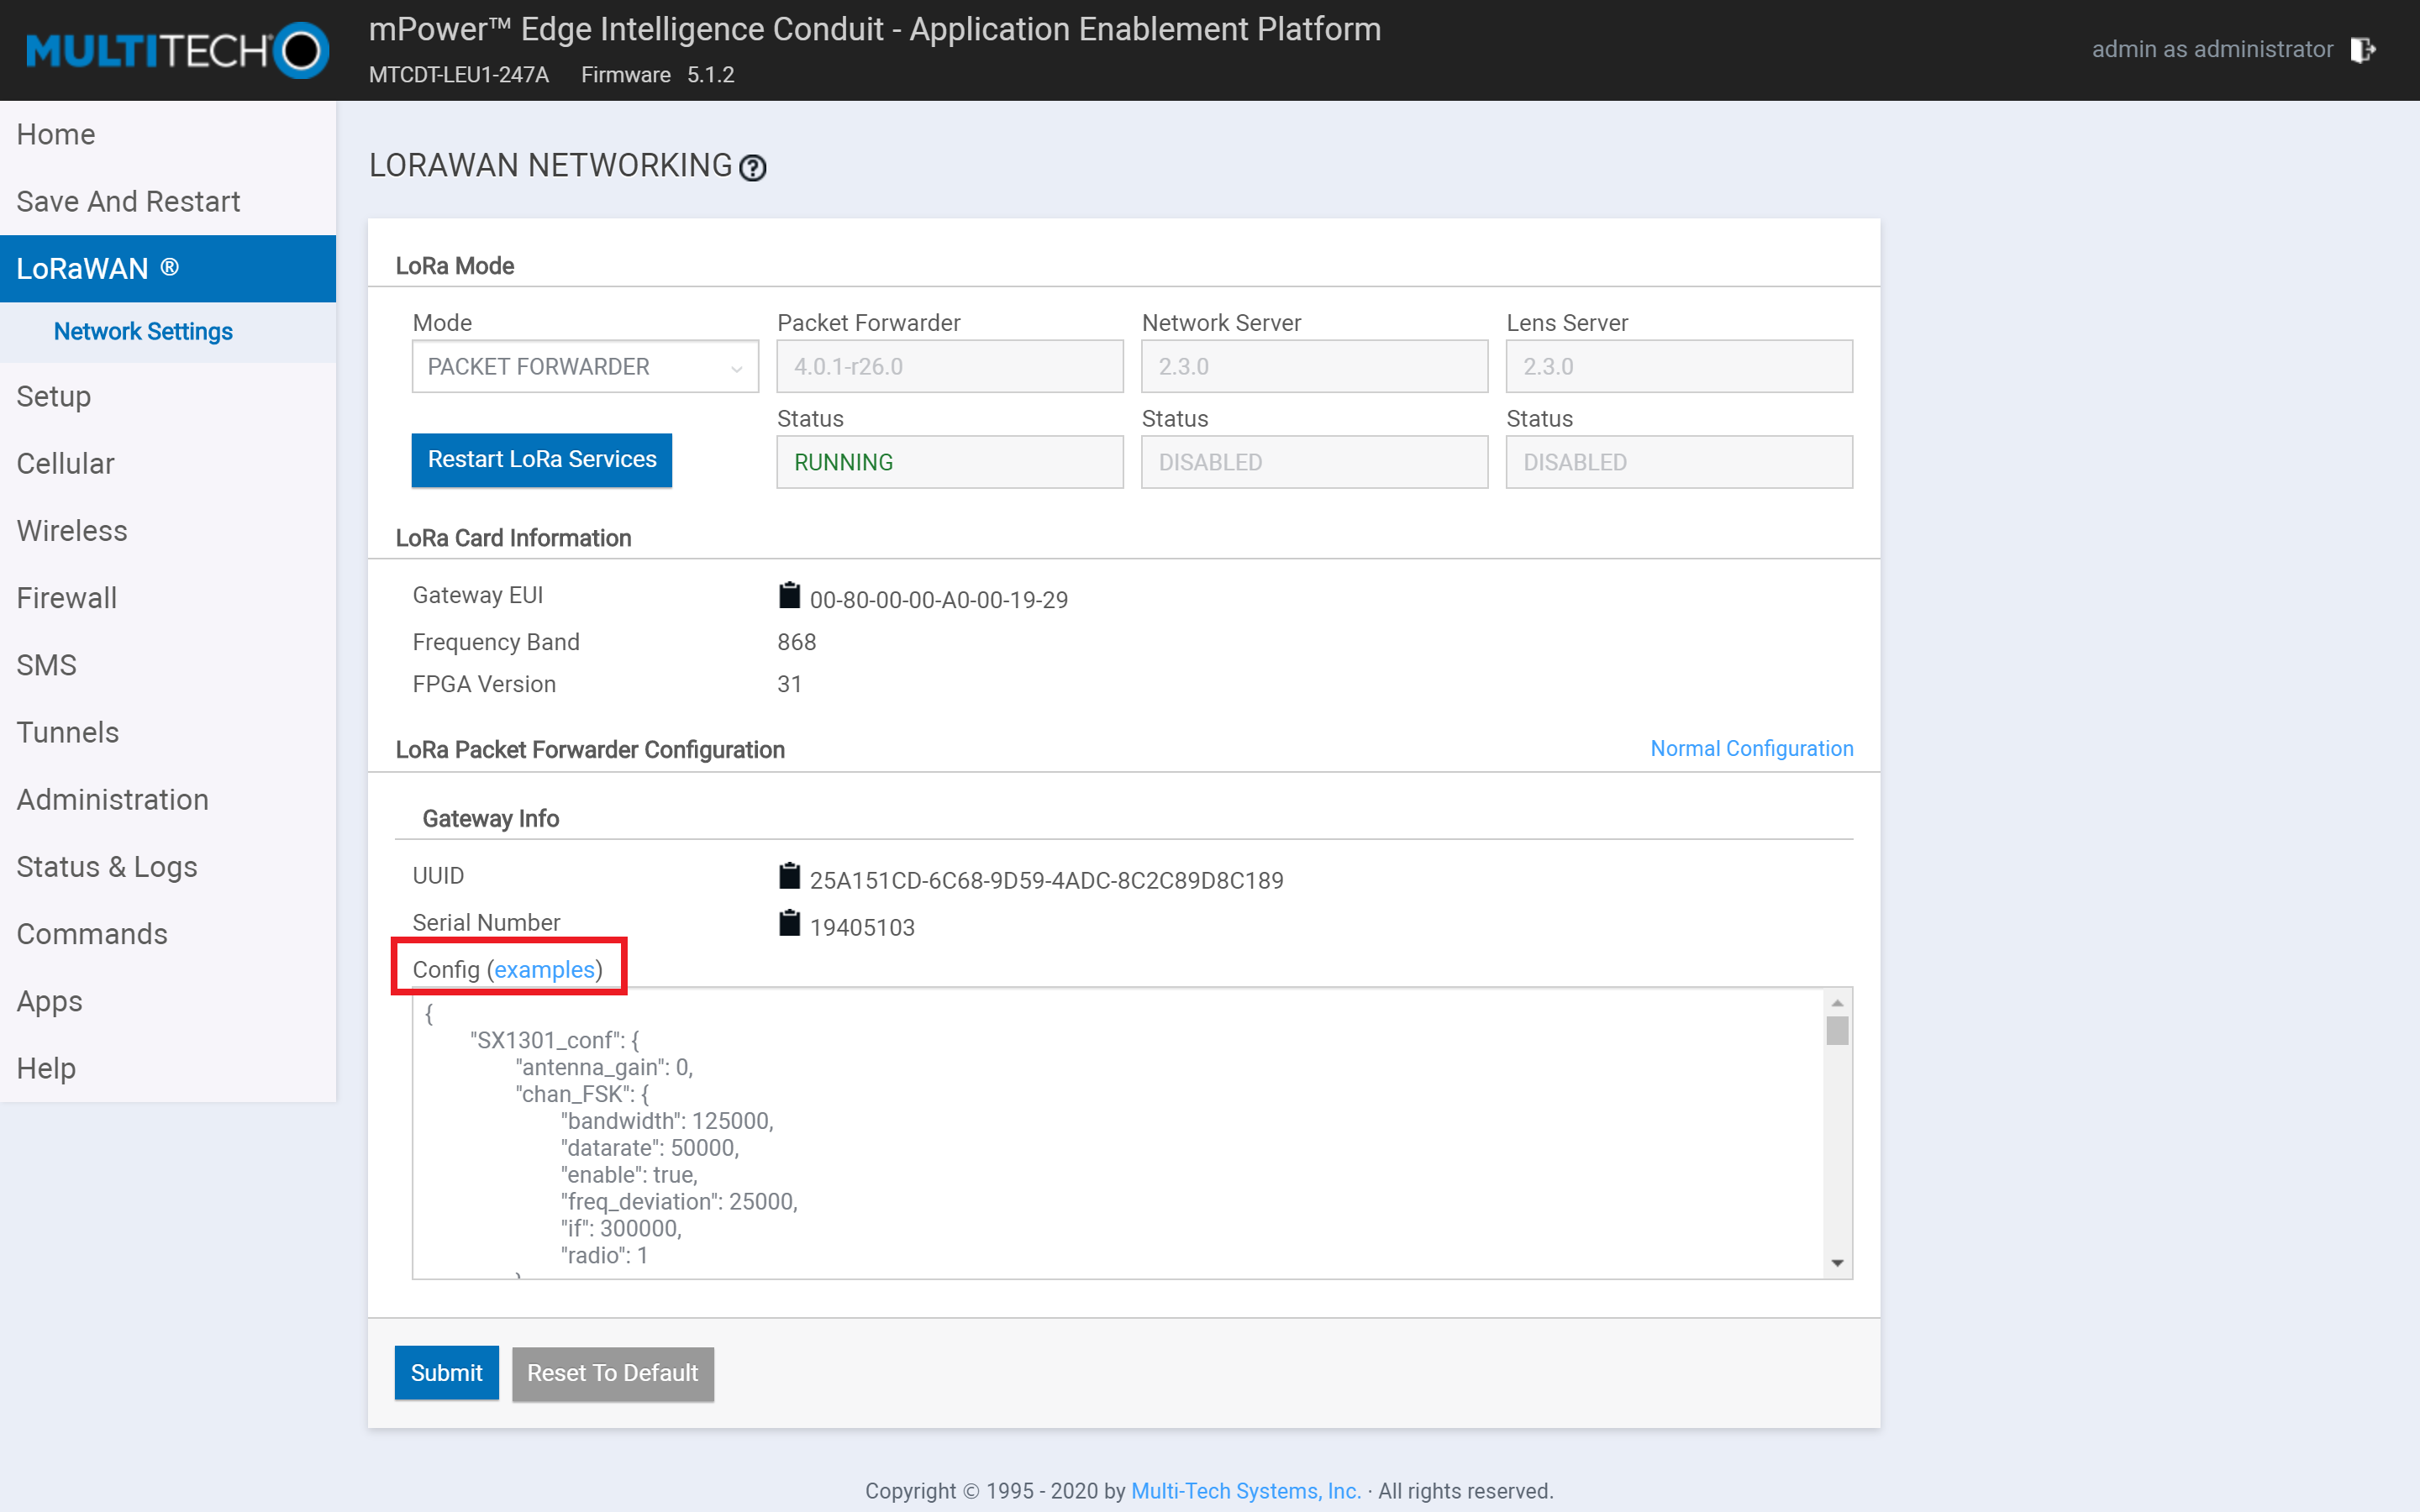Click config textarea scroll-up arrow

1837,1003
